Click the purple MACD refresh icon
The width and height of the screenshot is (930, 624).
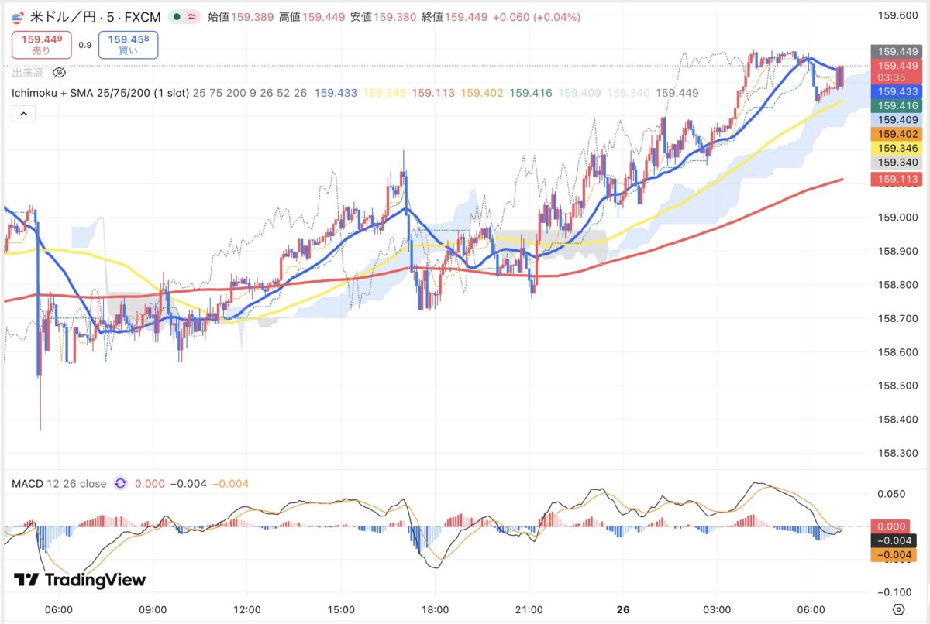click(121, 484)
